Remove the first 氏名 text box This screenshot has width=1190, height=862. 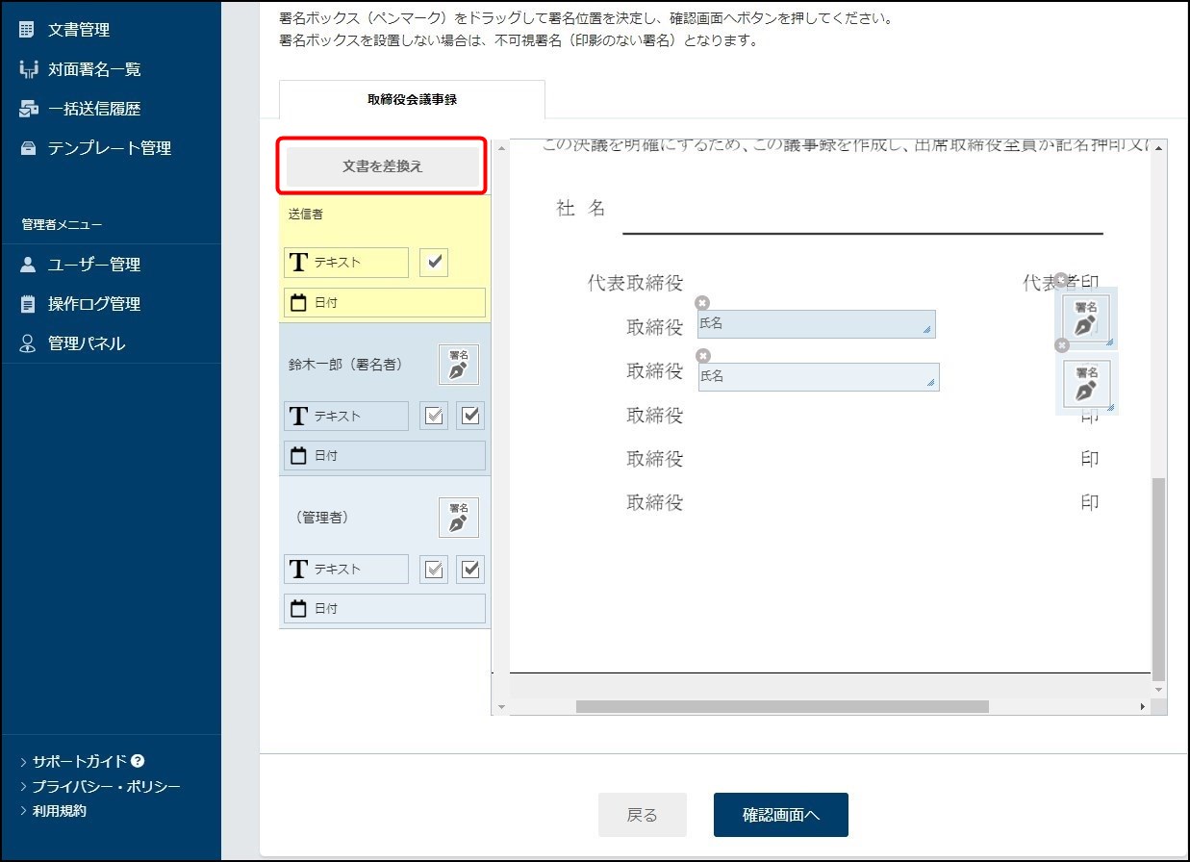[x=703, y=303]
